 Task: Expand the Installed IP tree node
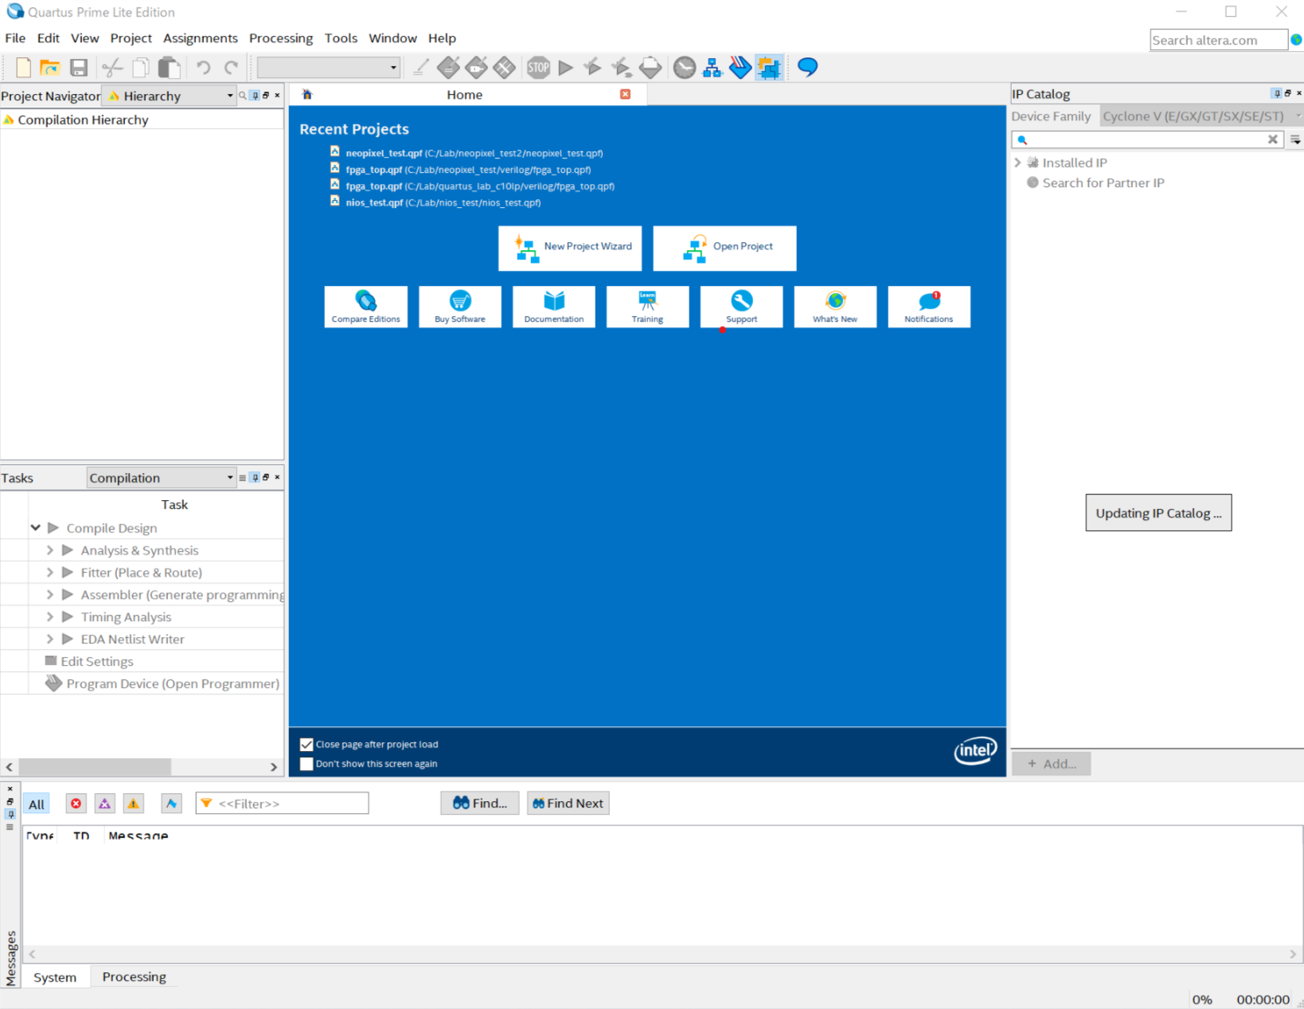tap(1017, 162)
